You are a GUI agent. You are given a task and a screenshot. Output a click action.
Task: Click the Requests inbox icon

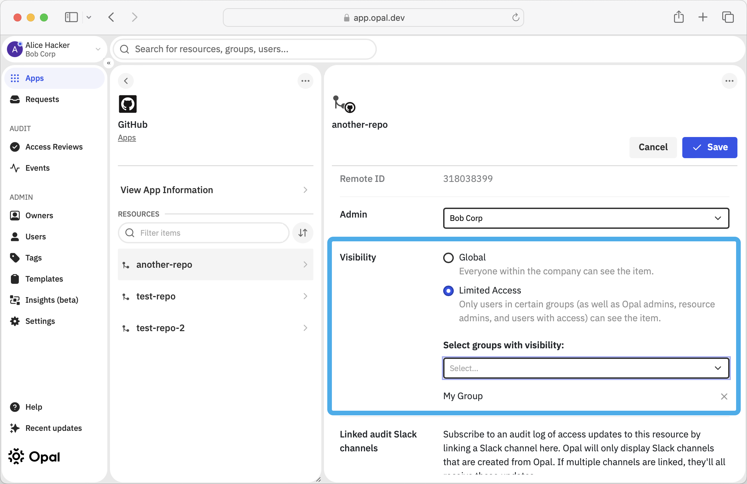(15, 99)
